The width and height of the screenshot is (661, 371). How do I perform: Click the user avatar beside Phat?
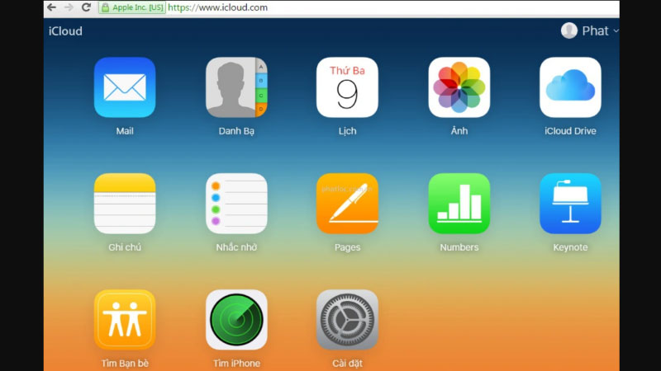coord(569,31)
